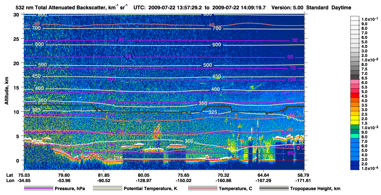Viewport: 381px width, 195px height.
Task: Click the dark Tropopause Height legend line sample
Action: point(274,189)
